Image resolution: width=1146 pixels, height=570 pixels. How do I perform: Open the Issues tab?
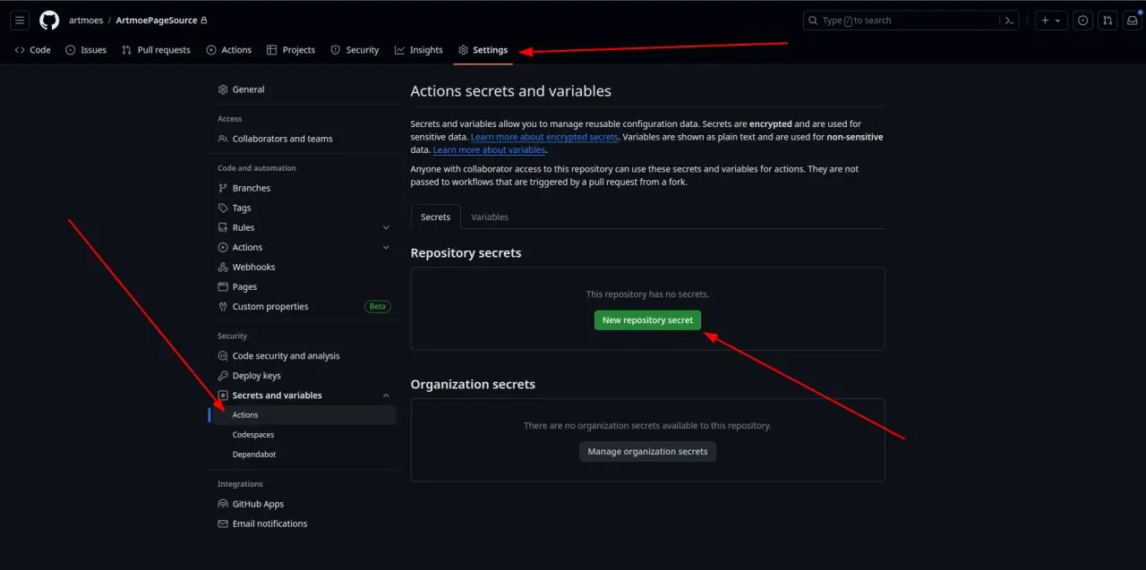[86, 50]
